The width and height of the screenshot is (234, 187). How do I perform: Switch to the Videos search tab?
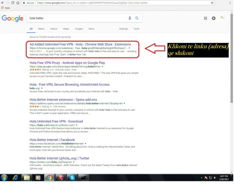54,29
